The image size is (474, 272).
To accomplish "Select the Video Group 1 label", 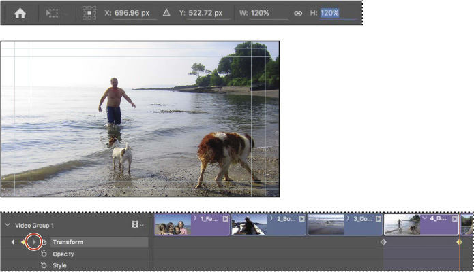I will (34, 225).
